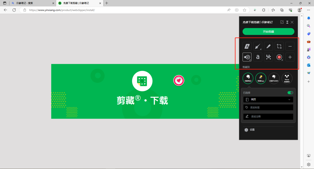Viewport: 314px width, 169px height.
Task: View site information lock icon
Action: click(x=25, y=10)
